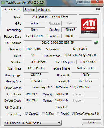The width and height of the screenshot is (104, 128).
Task: Click the GPU-Z title bar app icon
Action: coord(3,3)
